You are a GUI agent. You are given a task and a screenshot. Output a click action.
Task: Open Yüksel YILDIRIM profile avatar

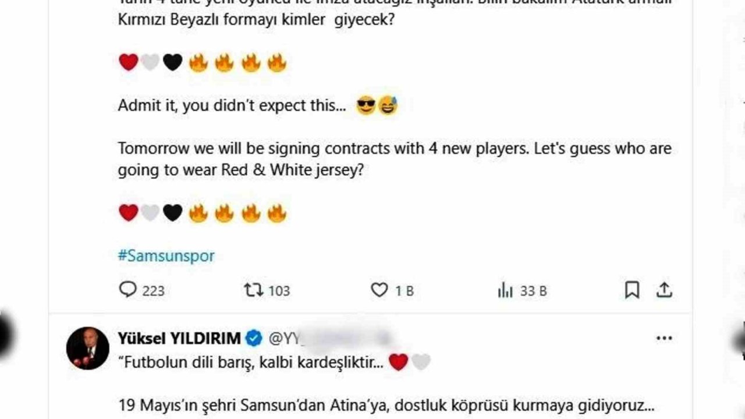click(87, 348)
